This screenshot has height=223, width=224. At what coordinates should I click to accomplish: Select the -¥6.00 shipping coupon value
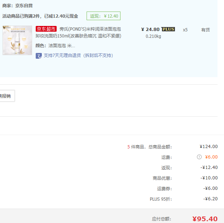coord(210,188)
